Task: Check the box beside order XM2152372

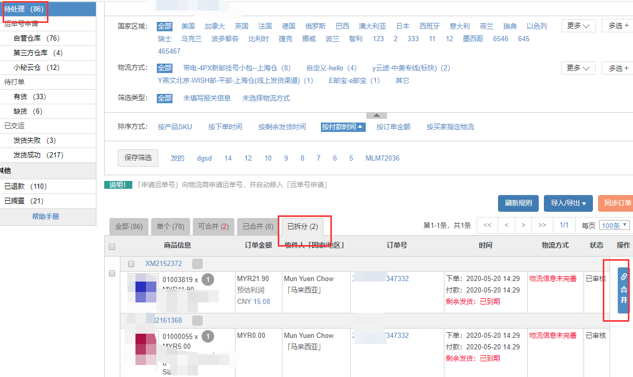Action: point(131,264)
